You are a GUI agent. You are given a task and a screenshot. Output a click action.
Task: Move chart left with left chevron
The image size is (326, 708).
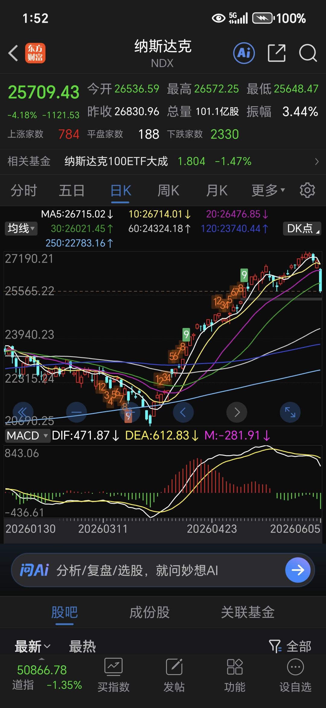point(183,412)
